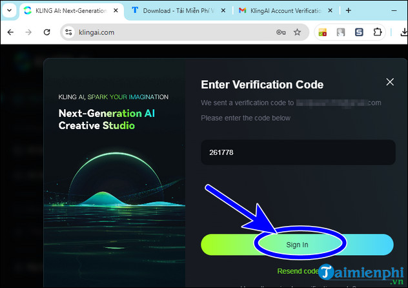Switch to the KLING AI tab
The image size is (408, 288).
click(x=71, y=11)
